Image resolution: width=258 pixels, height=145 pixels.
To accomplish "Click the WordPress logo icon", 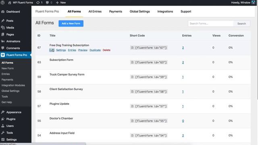I will tap(3, 3).
